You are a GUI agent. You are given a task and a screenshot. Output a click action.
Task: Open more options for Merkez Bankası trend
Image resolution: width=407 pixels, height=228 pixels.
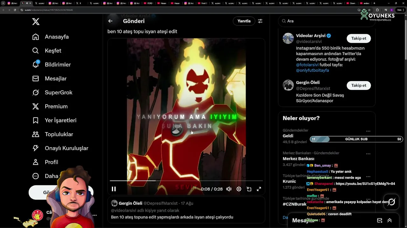click(x=368, y=154)
